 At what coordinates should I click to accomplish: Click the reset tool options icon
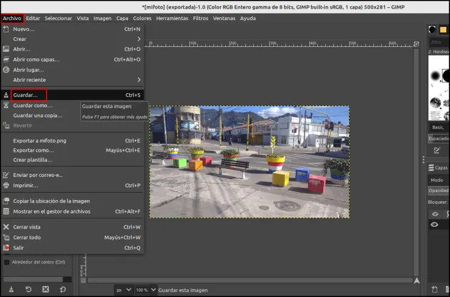[x=63, y=289]
